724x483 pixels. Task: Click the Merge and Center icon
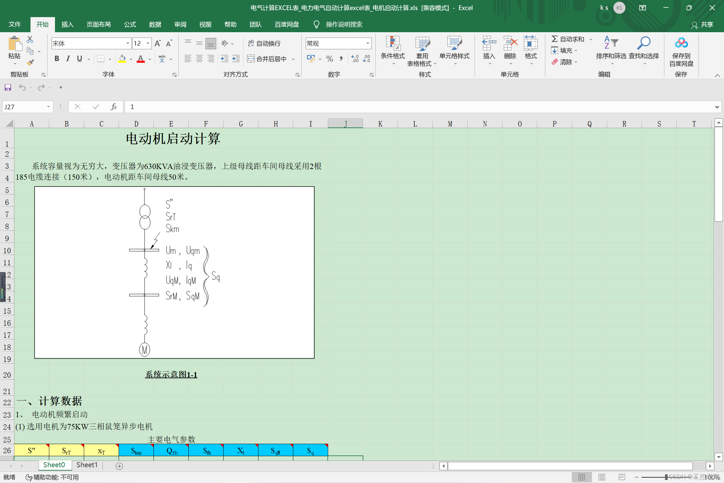251,59
